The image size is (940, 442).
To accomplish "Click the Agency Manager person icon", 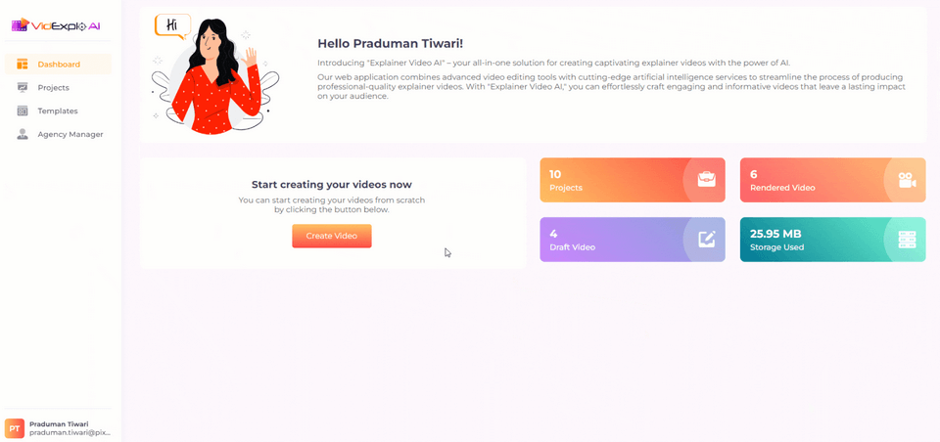I will [x=23, y=134].
